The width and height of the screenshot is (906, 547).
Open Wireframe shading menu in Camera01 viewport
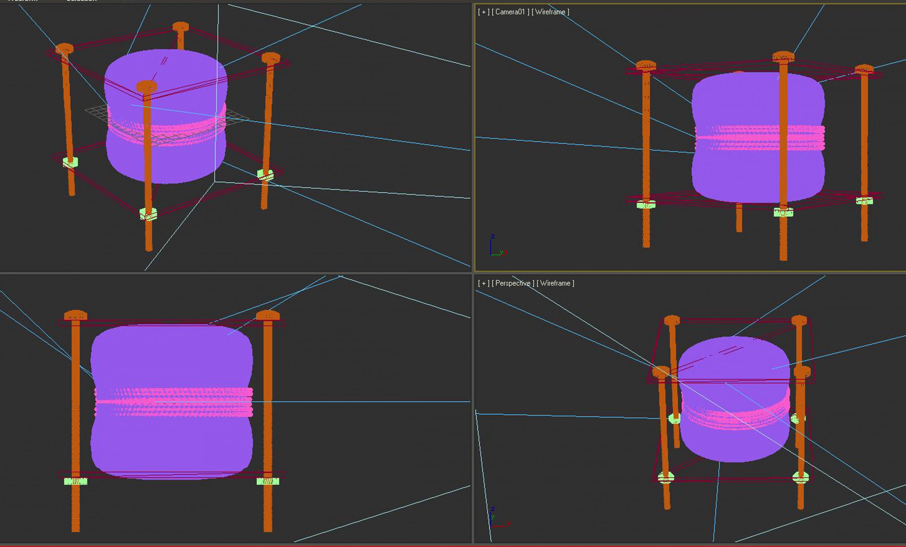(550, 12)
